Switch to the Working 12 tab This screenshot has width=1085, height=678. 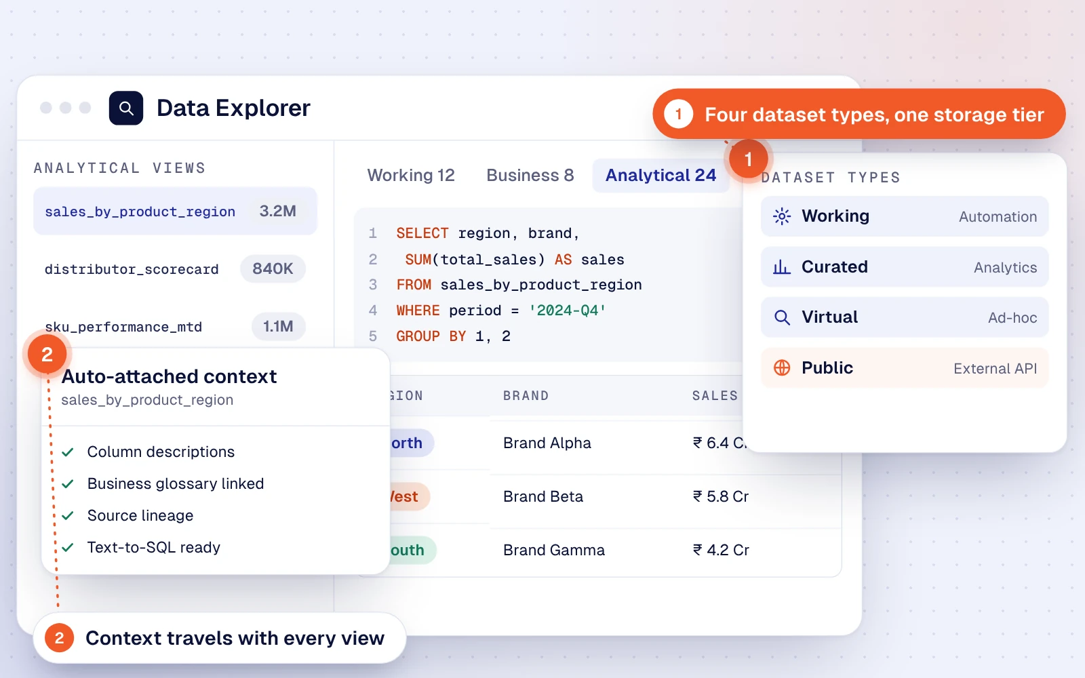point(411,176)
